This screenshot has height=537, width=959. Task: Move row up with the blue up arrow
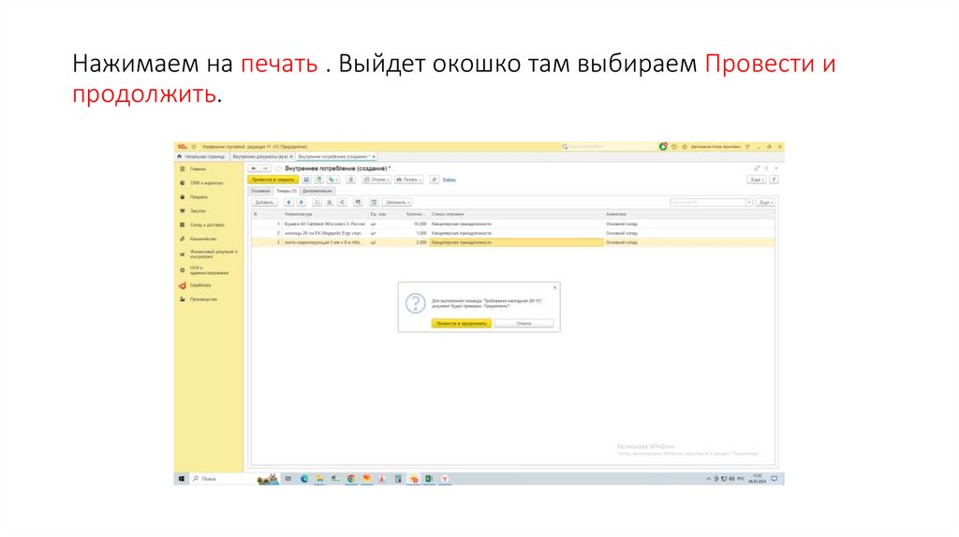pos(288,202)
